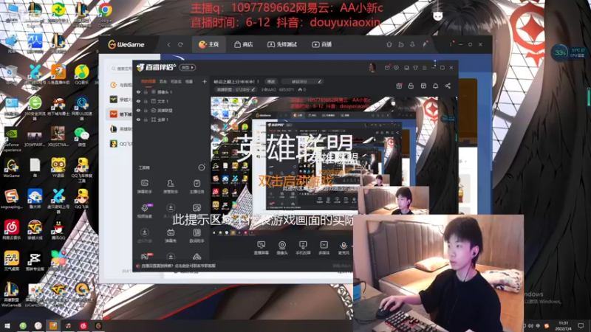Click 修改 button next to stream title
The image size is (591, 332).
tap(271, 81)
